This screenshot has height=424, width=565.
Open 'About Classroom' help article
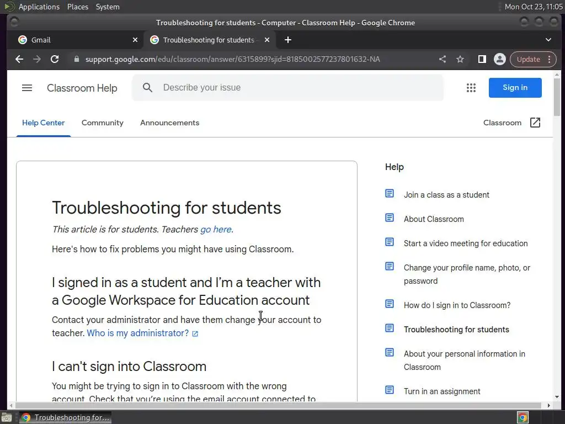click(x=434, y=219)
